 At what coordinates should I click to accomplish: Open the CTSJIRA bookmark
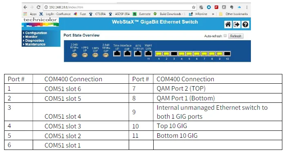(97, 14)
